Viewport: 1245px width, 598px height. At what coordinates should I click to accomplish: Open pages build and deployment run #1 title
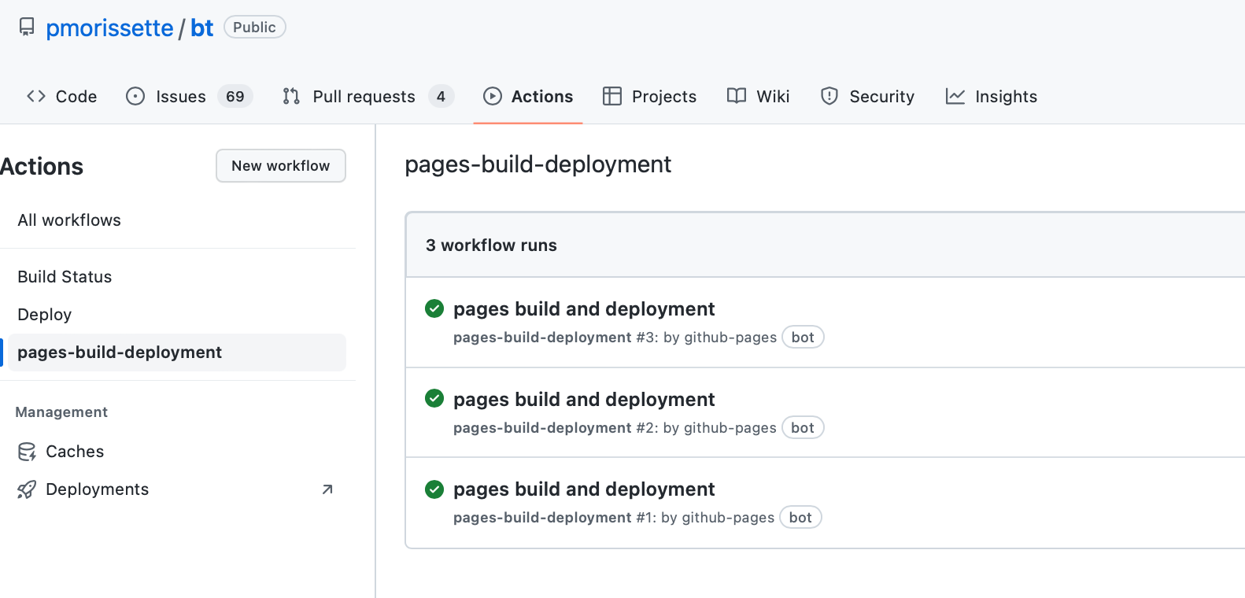tap(584, 489)
